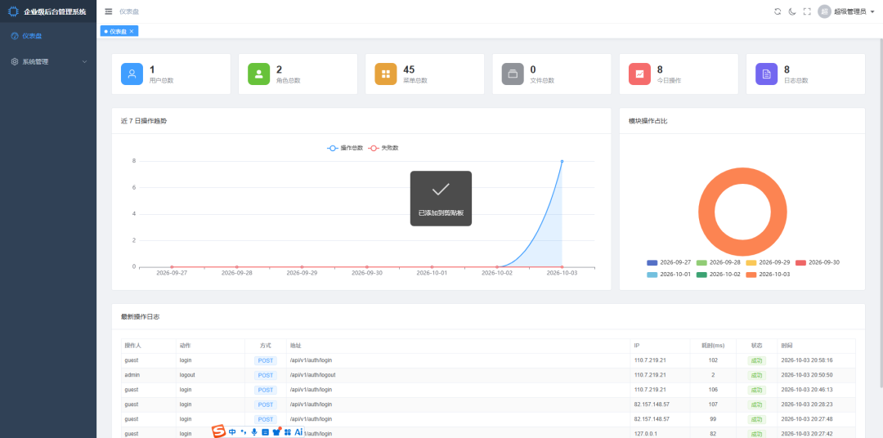Screen dimensions: 883x438
Task: Close the 仪表盘 tab
Action: pyautogui.click(x=131, y=32)
